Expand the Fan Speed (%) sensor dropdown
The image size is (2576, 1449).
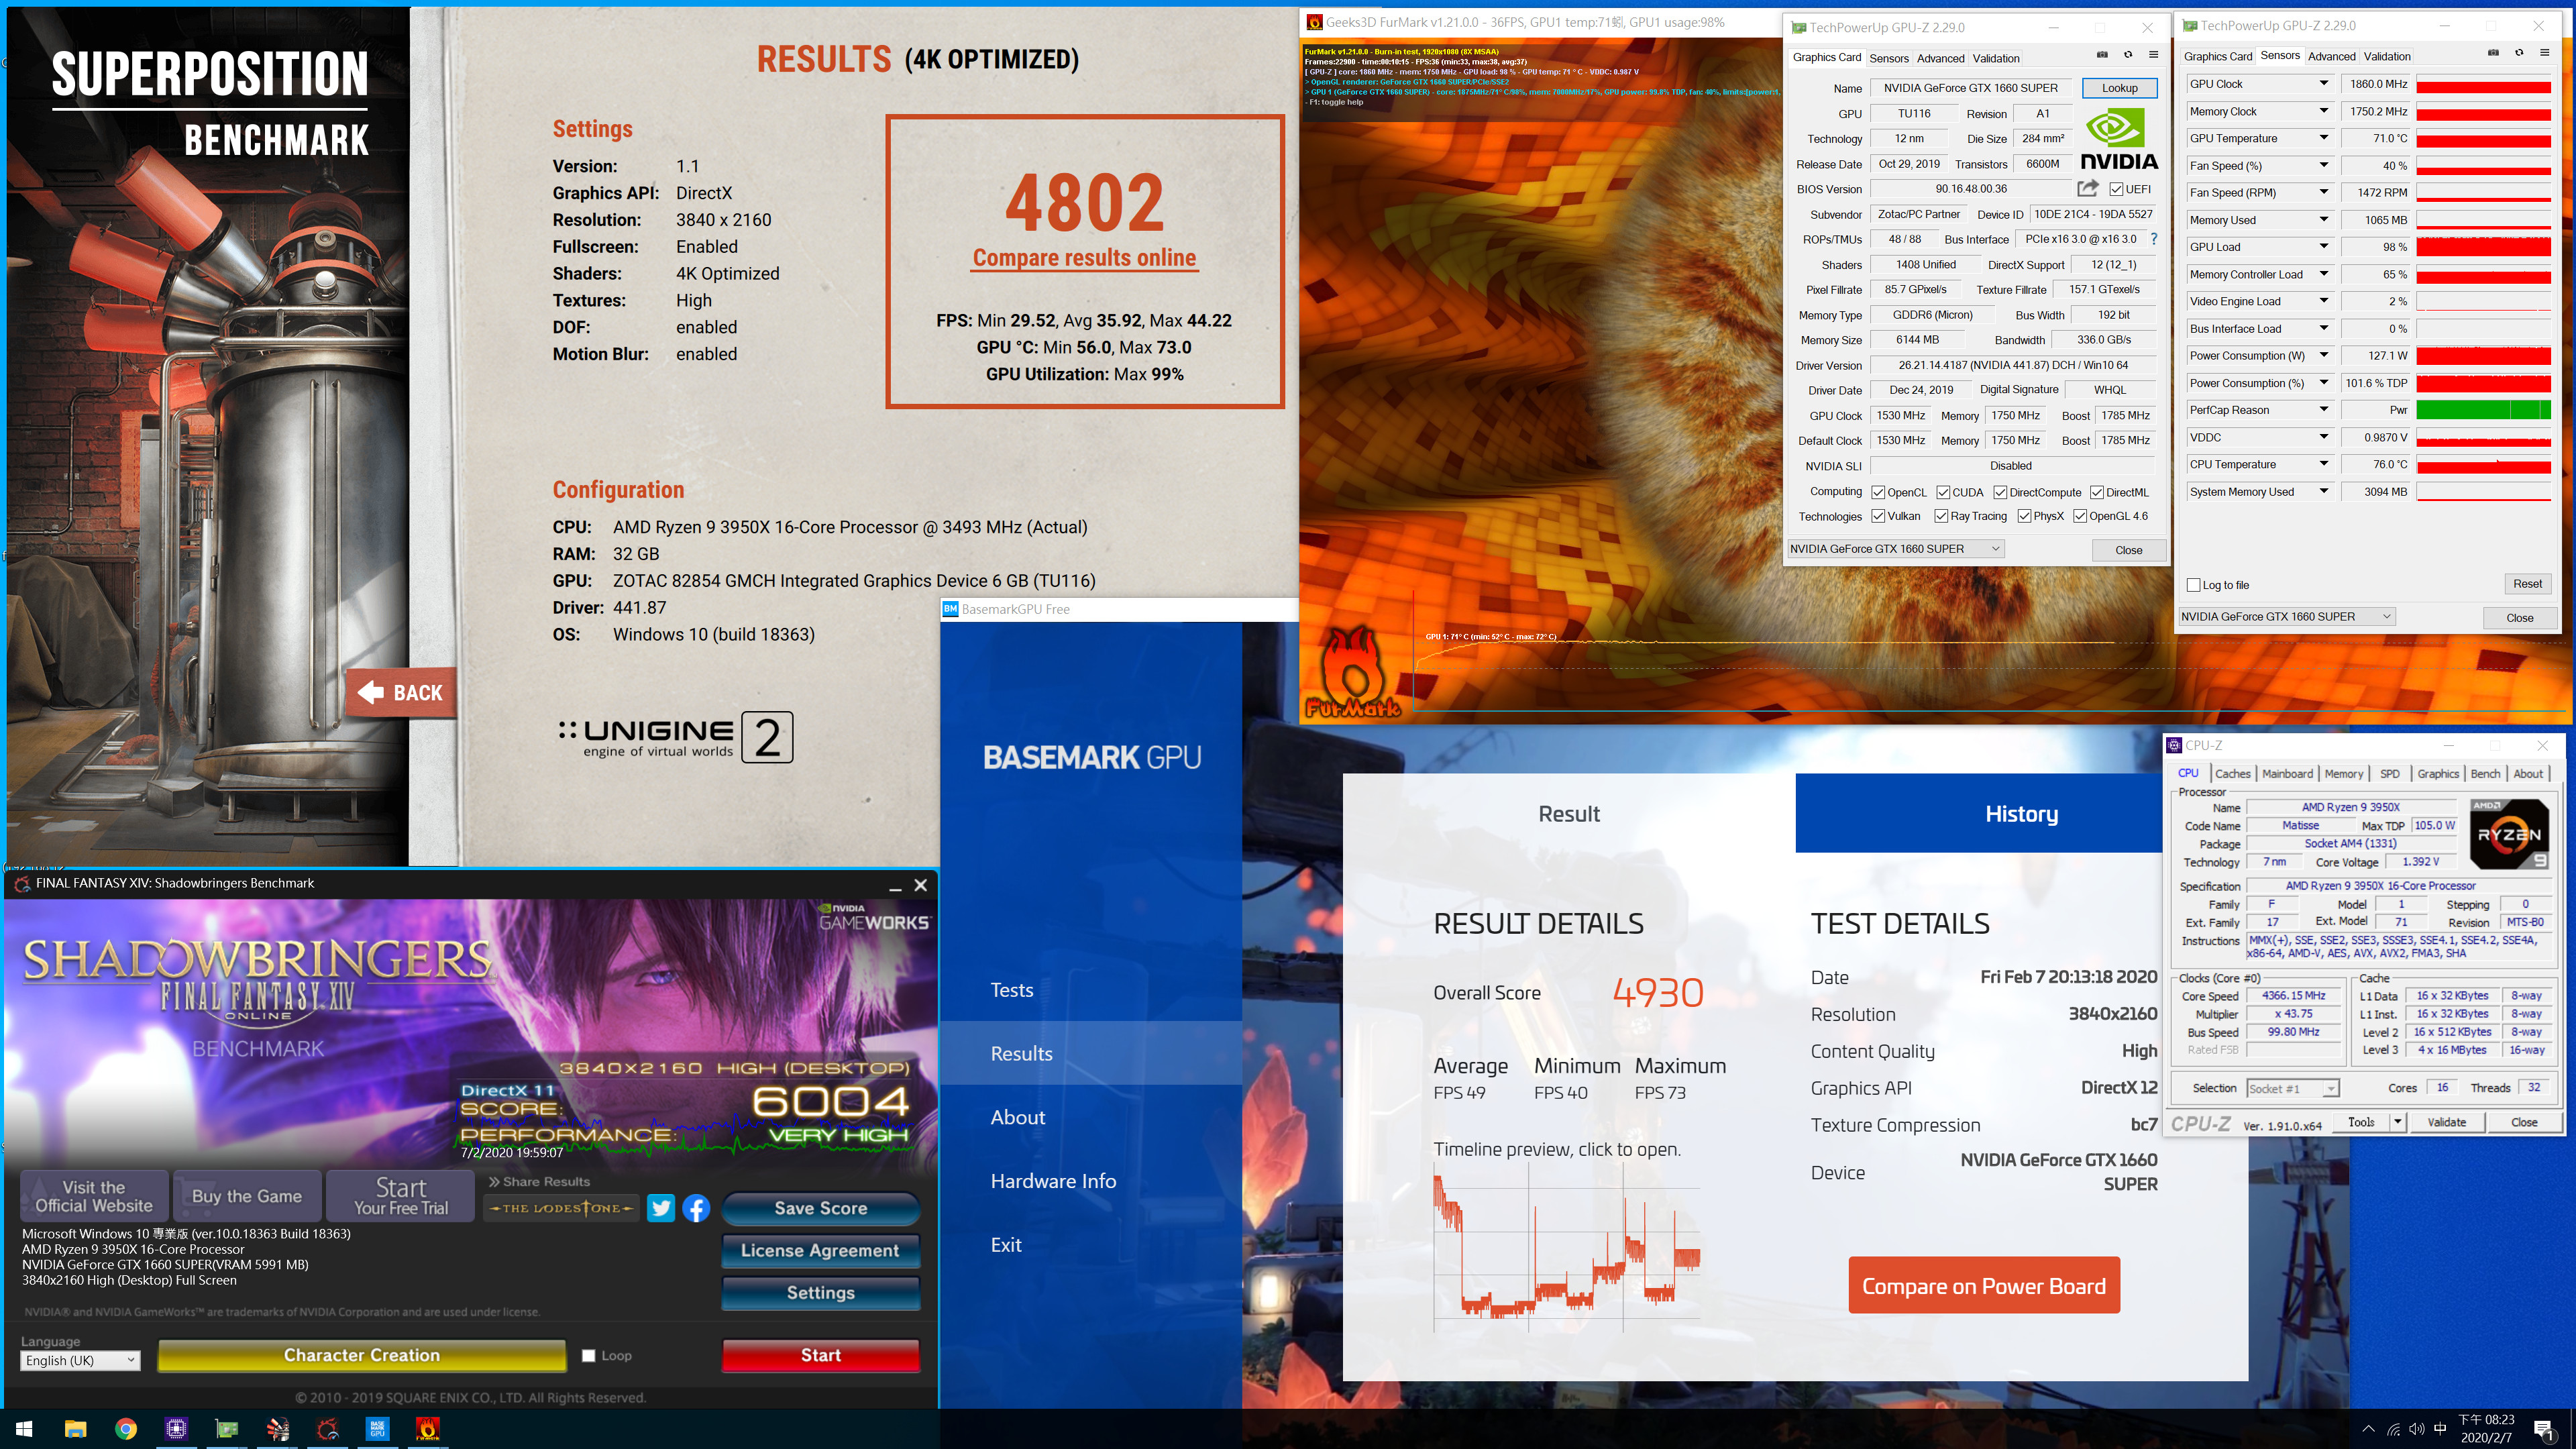2324,165
